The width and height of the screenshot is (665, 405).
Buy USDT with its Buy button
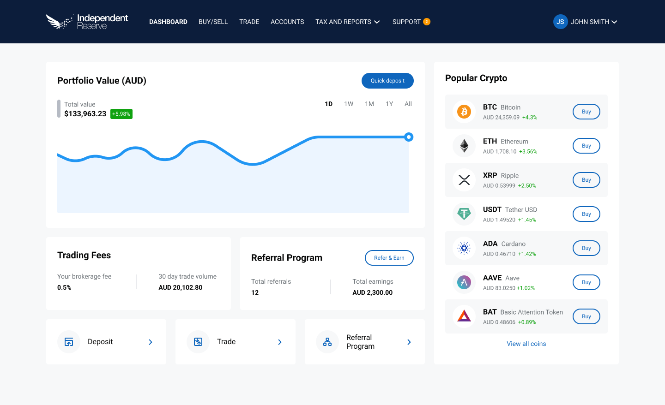tap(586, 214)
